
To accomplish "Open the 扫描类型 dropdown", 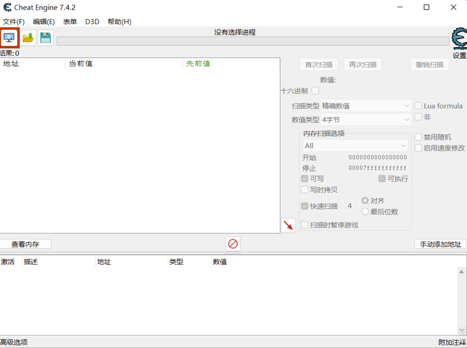I will click(366, 106).
